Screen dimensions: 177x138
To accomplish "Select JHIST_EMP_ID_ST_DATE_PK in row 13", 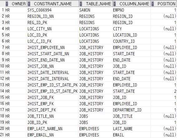I will (x=53, y=85).
